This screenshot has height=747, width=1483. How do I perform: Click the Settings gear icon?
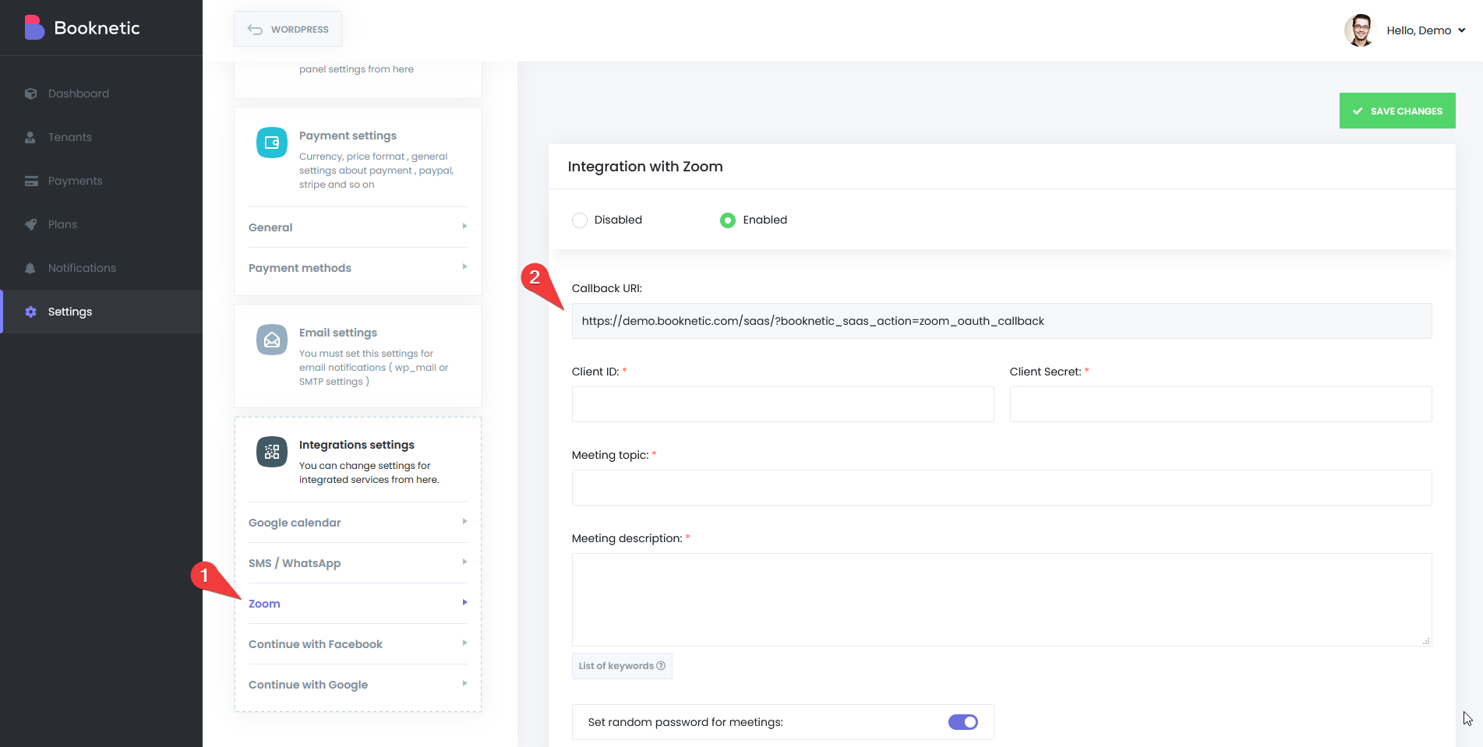click(x=30, y=312)
